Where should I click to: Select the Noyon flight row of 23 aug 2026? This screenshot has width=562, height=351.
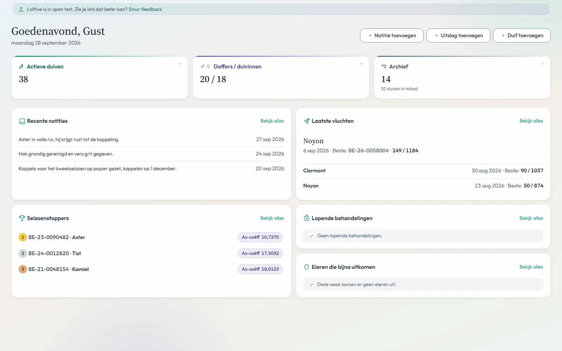tap(423, 186)
